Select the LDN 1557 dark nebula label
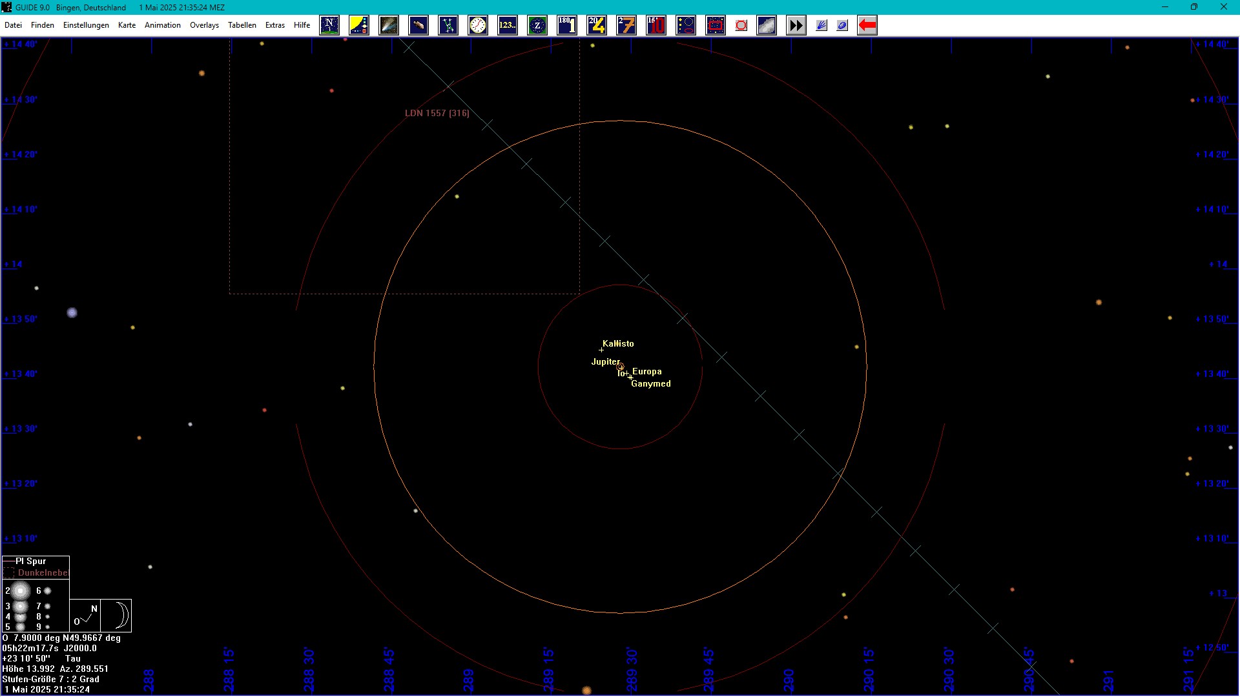 pyautogui.click(x=437, y=113)
